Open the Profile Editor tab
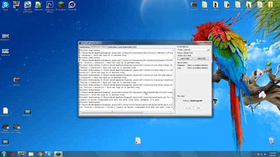Screen dimensions: 280x157 click(x=112, y=47)
